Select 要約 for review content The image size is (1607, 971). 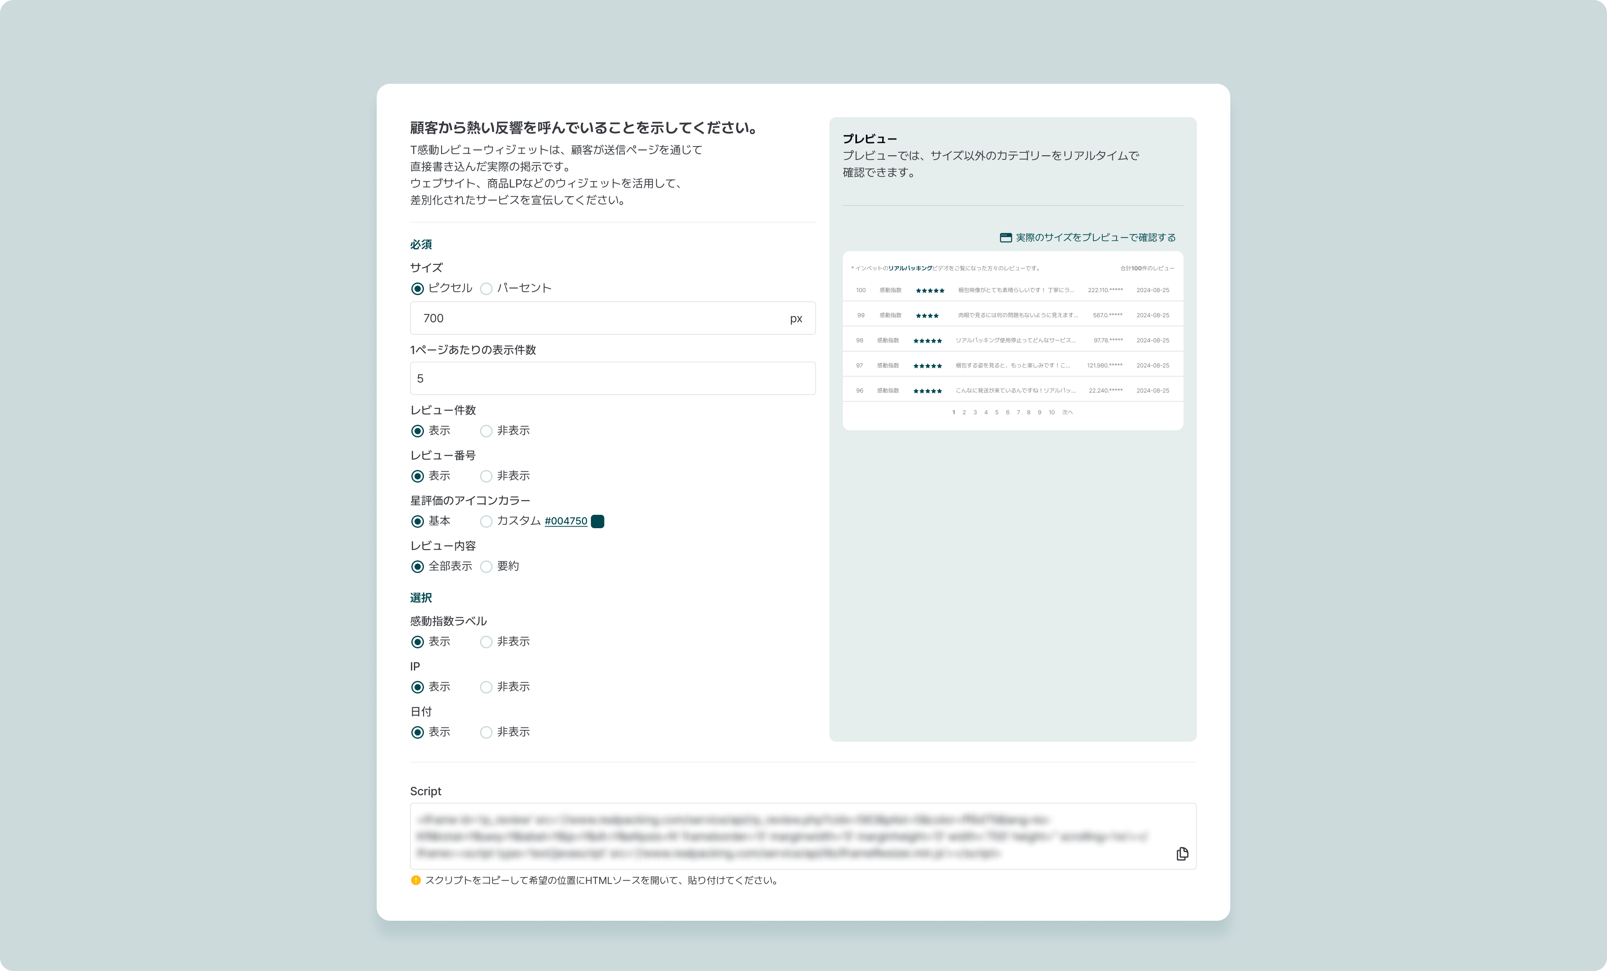(x=486, y=567)
